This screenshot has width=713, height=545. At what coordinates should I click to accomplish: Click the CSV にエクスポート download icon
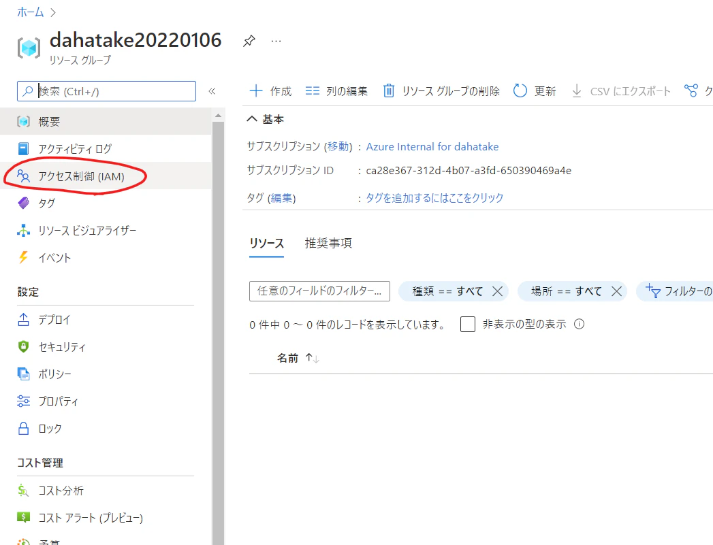click(577, 91)
